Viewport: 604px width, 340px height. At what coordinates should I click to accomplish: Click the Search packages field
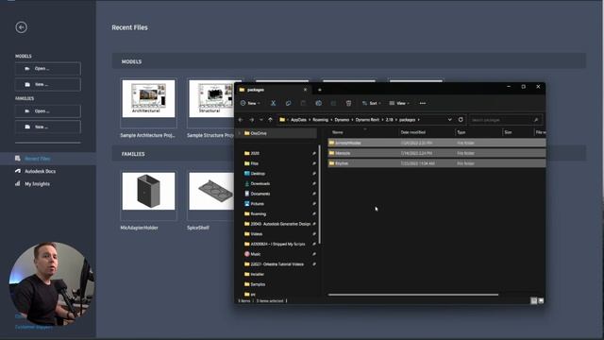tap(506, 120)
